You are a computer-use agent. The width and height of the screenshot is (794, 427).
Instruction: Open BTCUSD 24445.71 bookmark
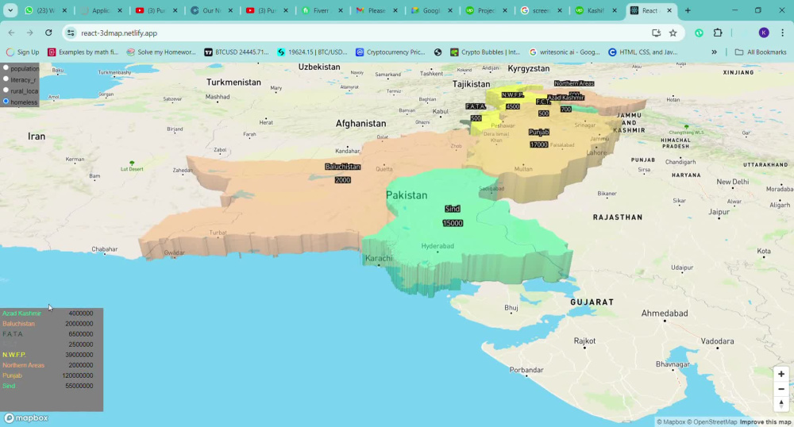pyautogui.click(x=237, y=52)
